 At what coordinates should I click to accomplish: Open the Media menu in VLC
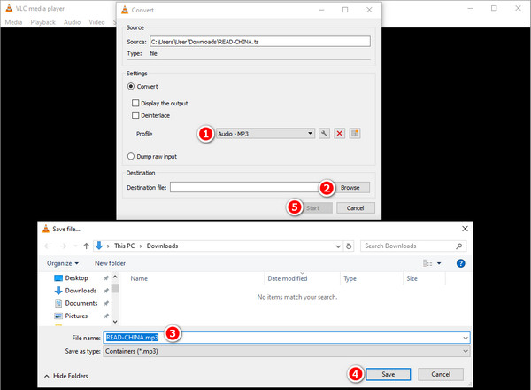click(13, 22)
